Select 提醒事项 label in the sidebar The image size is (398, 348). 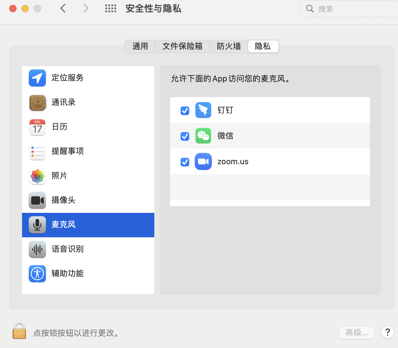coord(68,151)
